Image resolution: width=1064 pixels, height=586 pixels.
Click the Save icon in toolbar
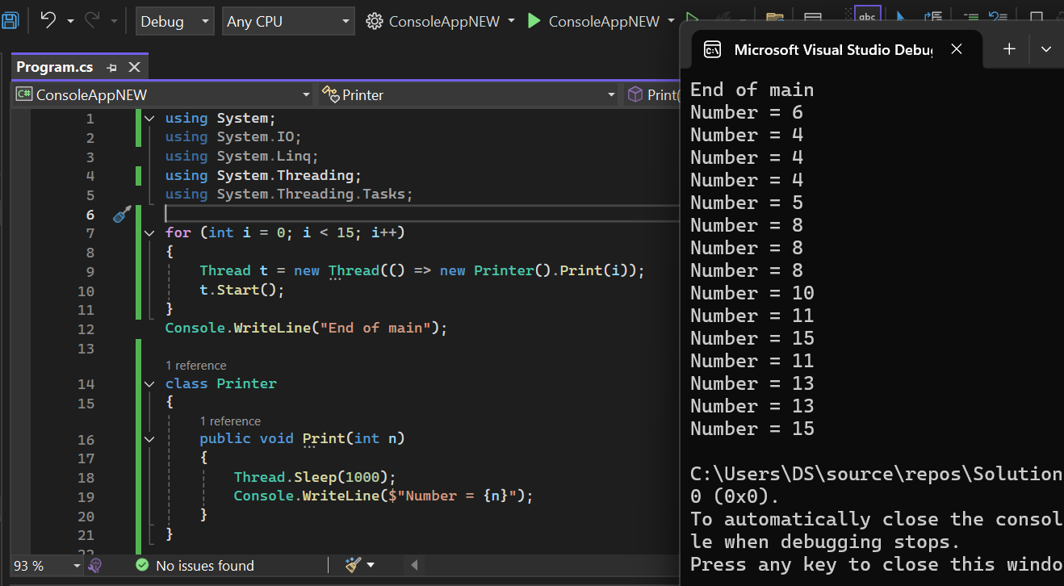click(x=9, y=21)
